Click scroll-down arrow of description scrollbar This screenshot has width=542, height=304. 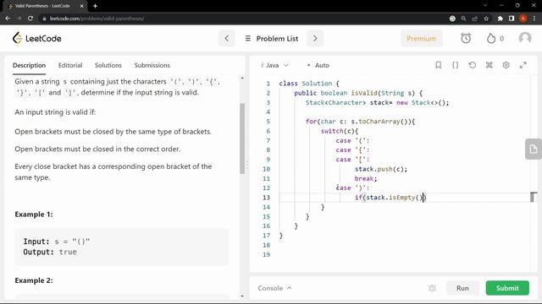coord(242,296)
